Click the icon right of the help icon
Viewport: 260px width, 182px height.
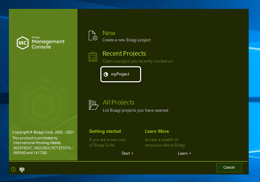(22, 170)
